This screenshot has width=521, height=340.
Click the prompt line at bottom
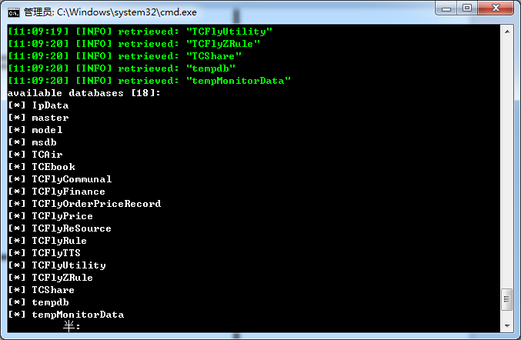pyautogui.click(x=72, y=326)
